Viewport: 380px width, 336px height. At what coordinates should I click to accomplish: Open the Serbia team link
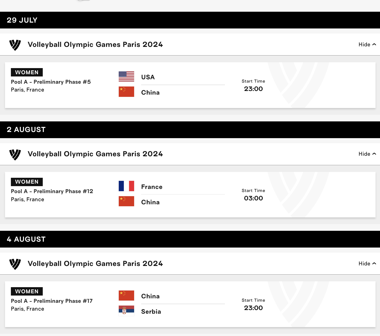pos(151,312)
